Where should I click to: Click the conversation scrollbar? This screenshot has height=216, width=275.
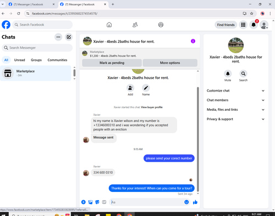point(198,140)
